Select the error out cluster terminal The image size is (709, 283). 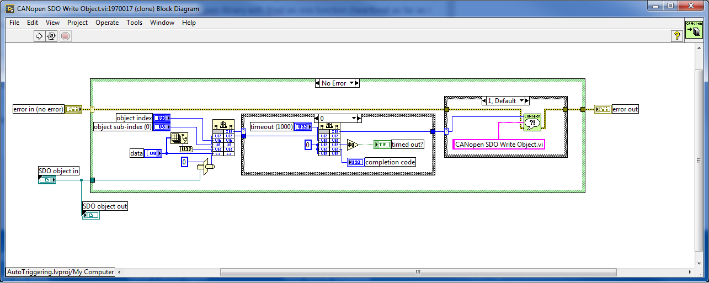point(603,109)
